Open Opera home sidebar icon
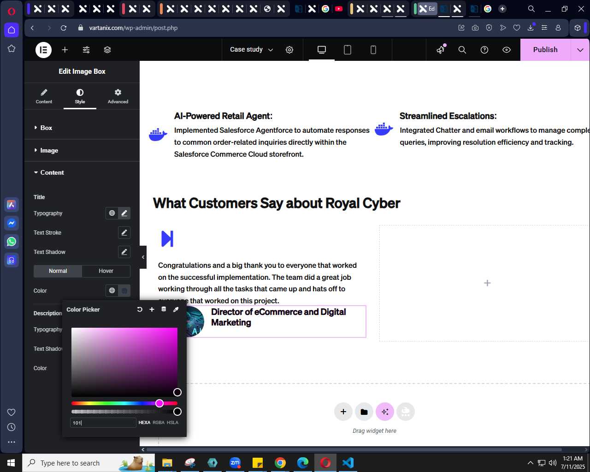The width and height of the screenshot is (590, 472). tap(12, 30)
